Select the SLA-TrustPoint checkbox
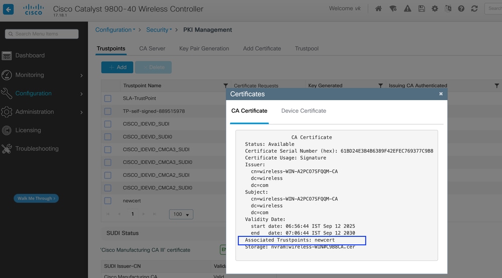 pyautogui.click(x=108, y=98)
